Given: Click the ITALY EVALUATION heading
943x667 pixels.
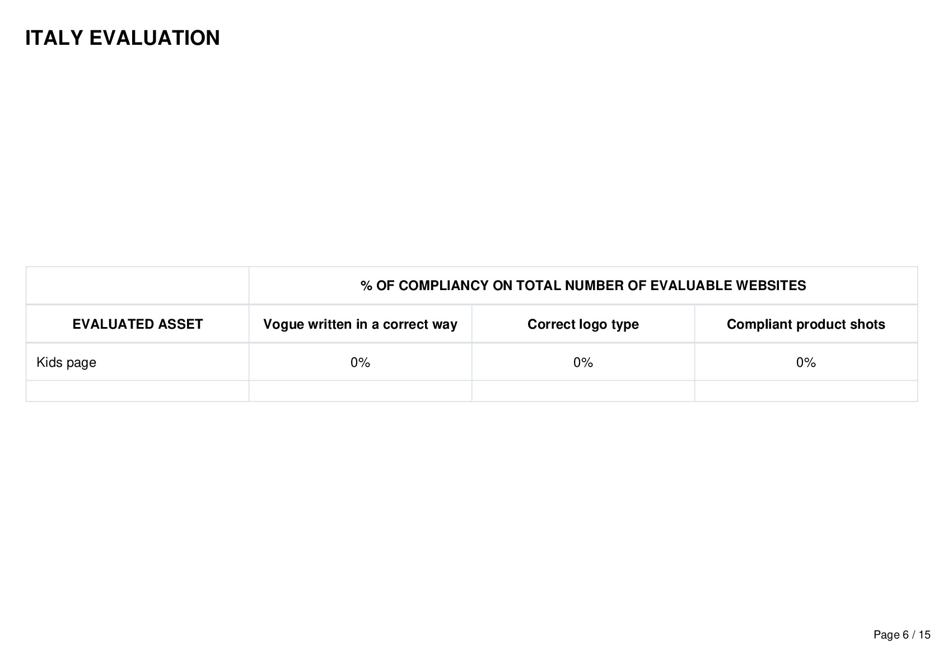Looking at the screenshot, I should [123, 38].
